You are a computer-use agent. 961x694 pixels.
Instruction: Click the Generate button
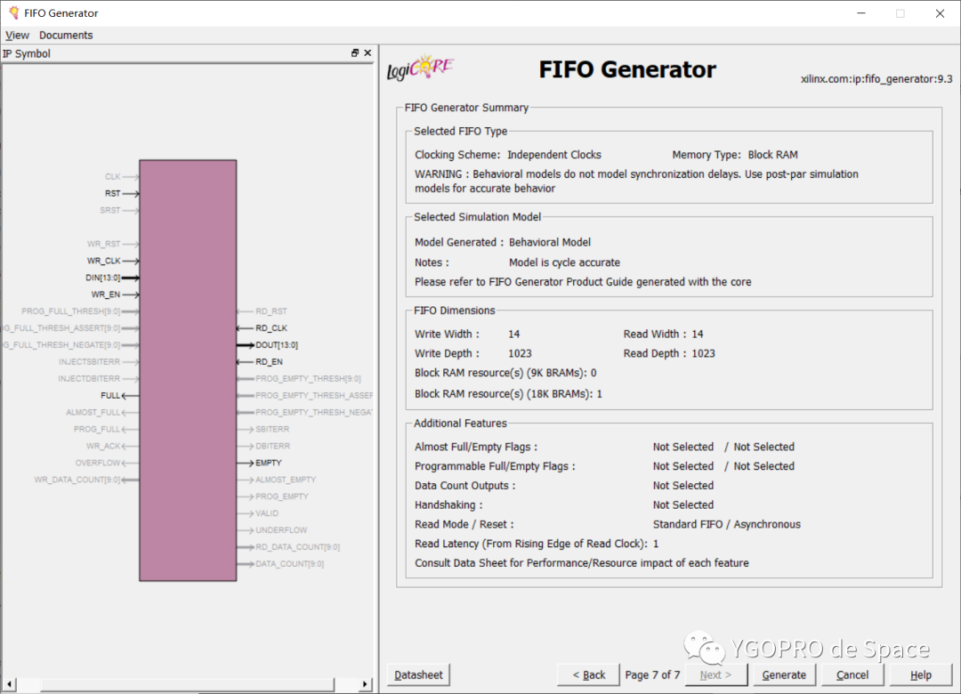(784, 674)
